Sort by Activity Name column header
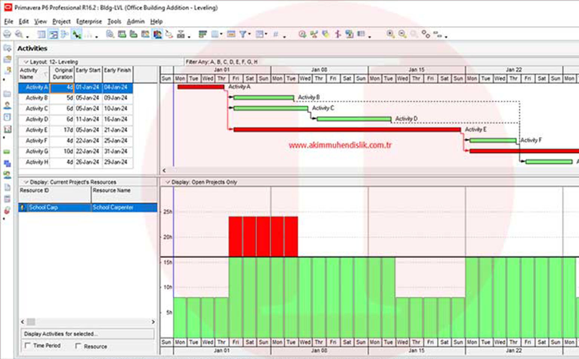 click(34, 74)
